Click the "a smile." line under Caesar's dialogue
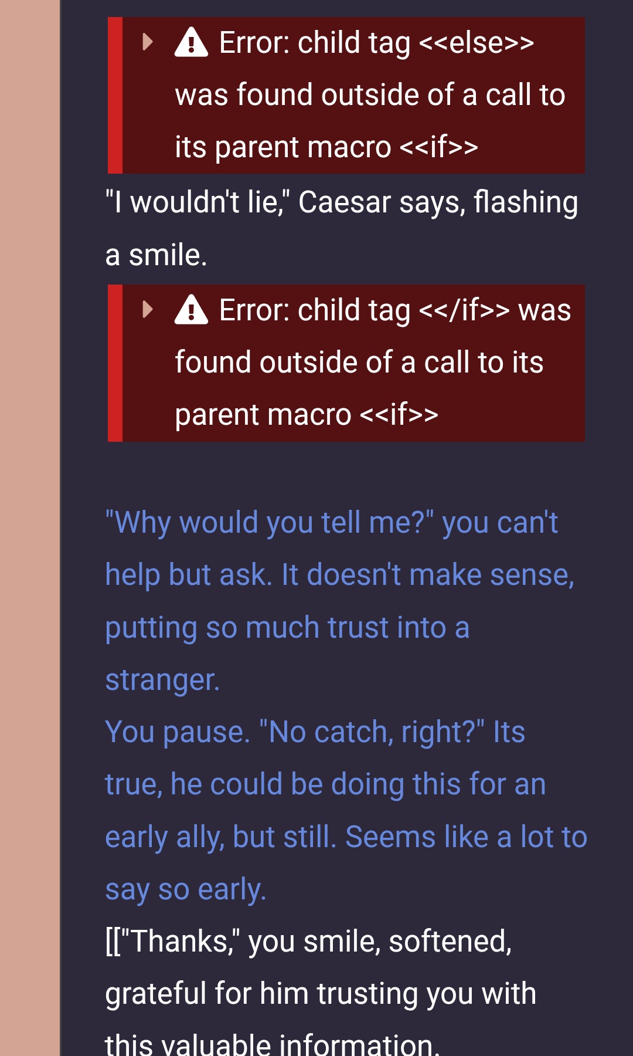Viewport: 633px width, 1056px height. tap(156, 255)
